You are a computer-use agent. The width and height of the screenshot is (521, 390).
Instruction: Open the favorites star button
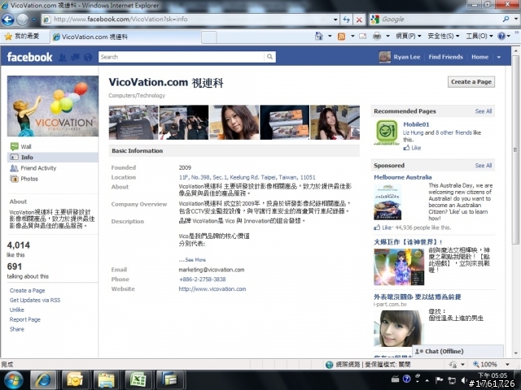pyautogui.click(x=8, y=37)
